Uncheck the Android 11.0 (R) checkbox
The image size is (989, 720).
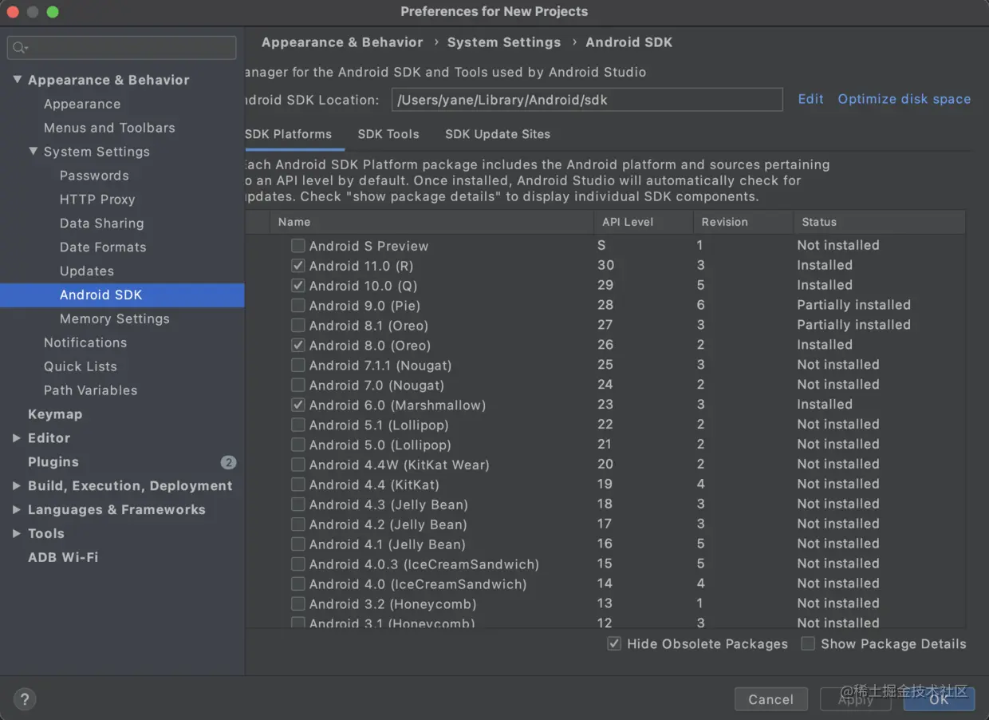pyautogui.click(x=298, y=266)
